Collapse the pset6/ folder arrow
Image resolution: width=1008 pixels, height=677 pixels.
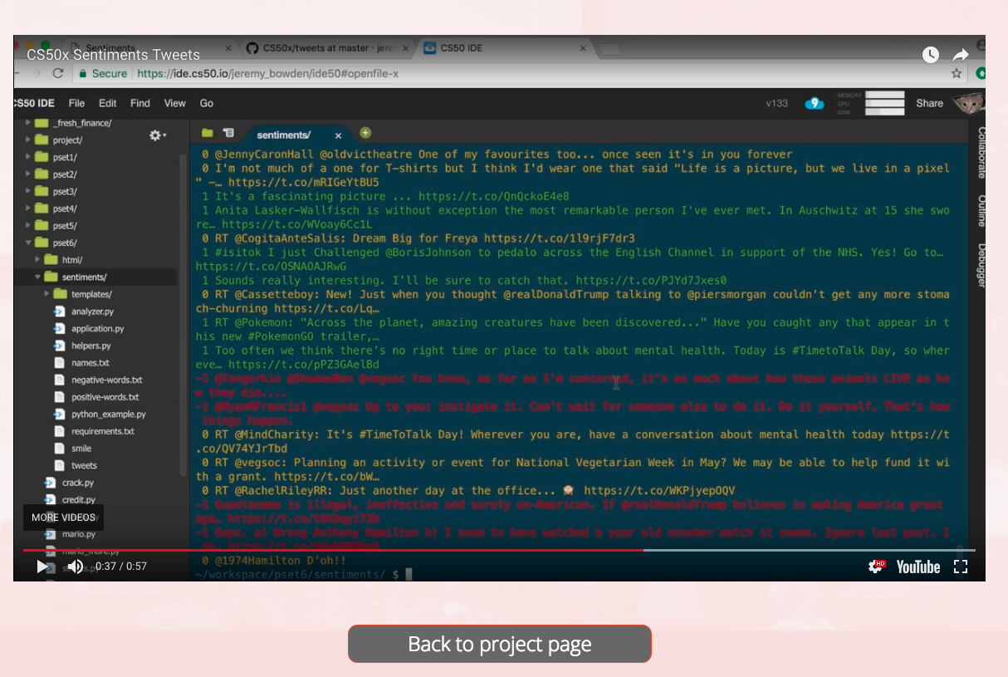click(28, 243)
